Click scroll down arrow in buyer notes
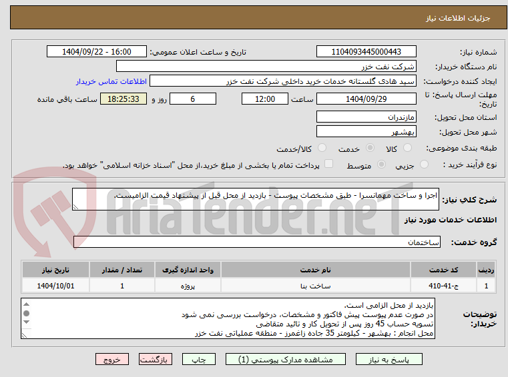508x377 pixels. [x=27, y=322]
